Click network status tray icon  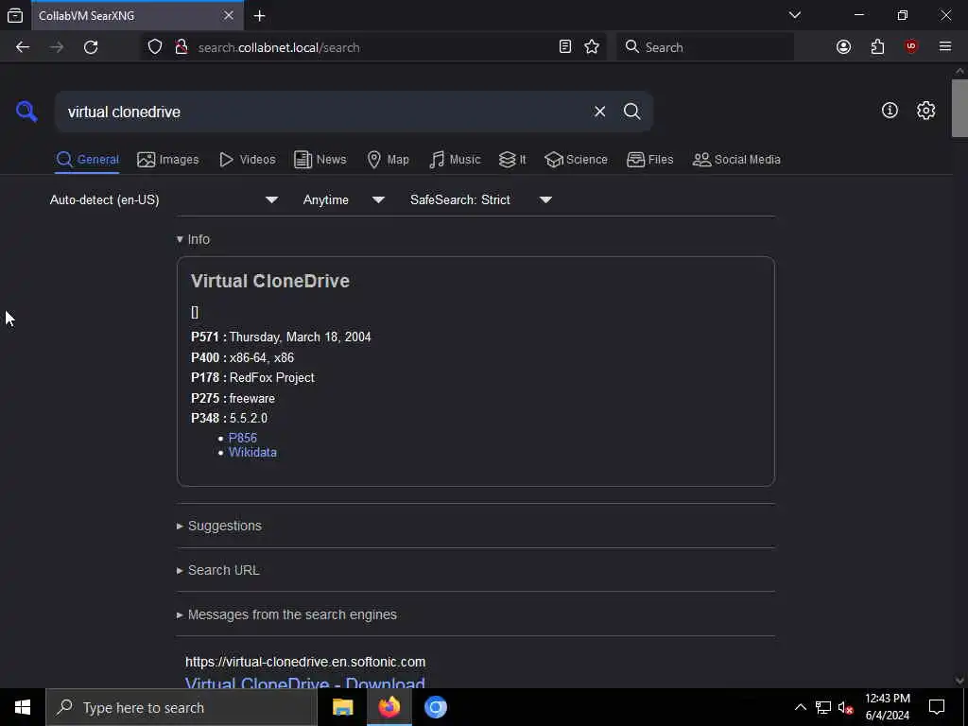coord(823,707)
